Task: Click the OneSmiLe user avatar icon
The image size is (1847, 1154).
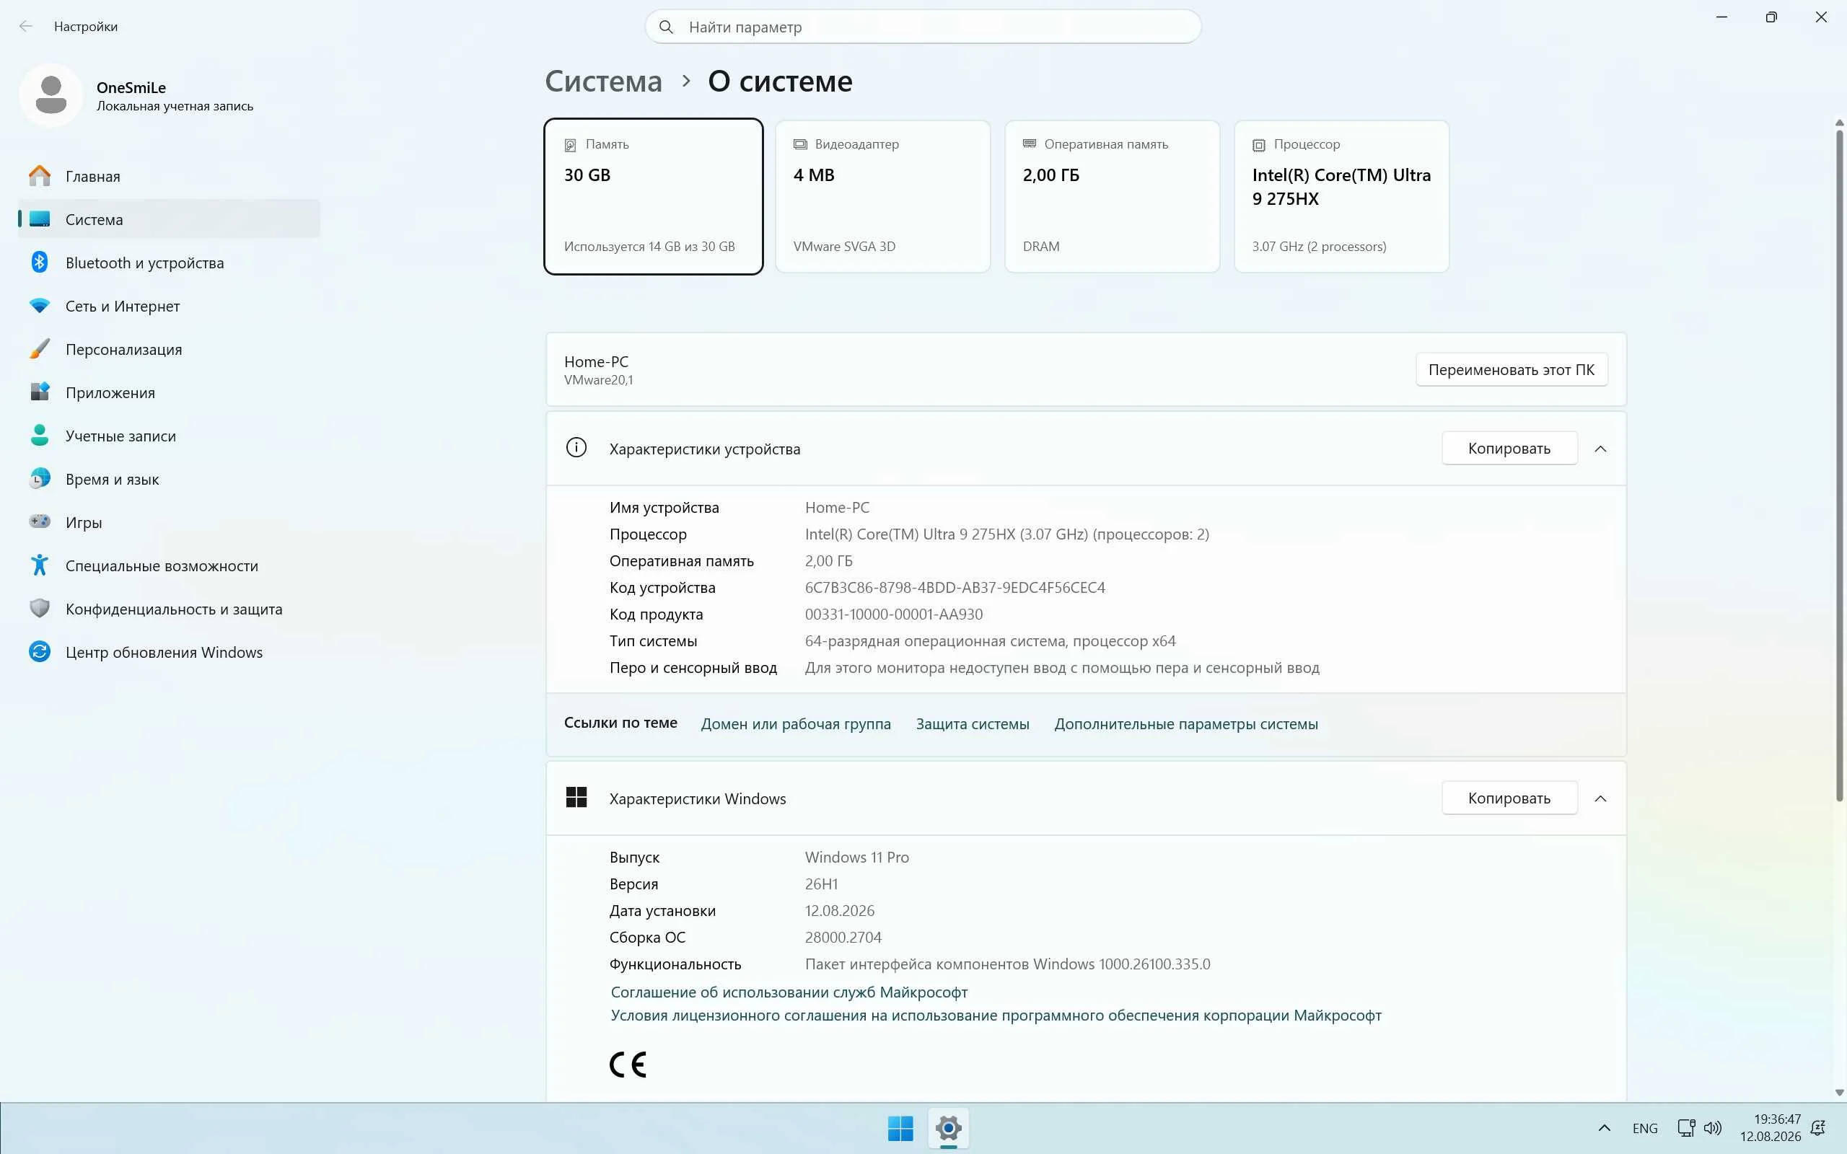Action: point(51,95)
